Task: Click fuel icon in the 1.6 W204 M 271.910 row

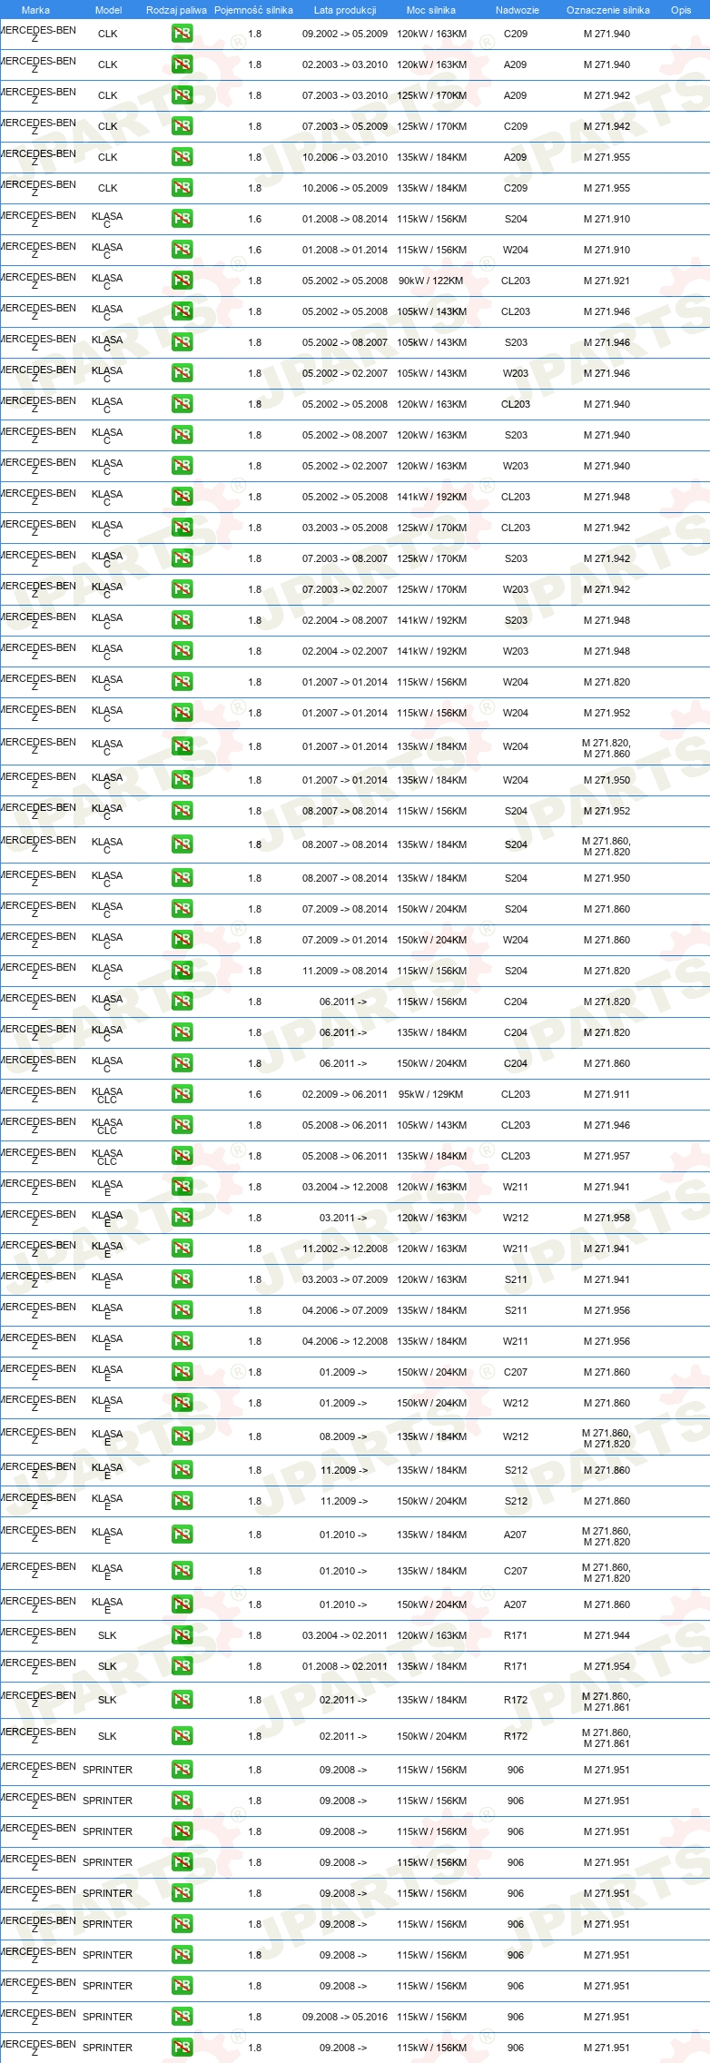Action: click(x=182, y=250)
